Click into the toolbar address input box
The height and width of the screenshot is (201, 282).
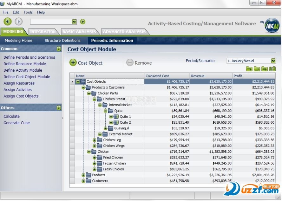click(51, 22)
